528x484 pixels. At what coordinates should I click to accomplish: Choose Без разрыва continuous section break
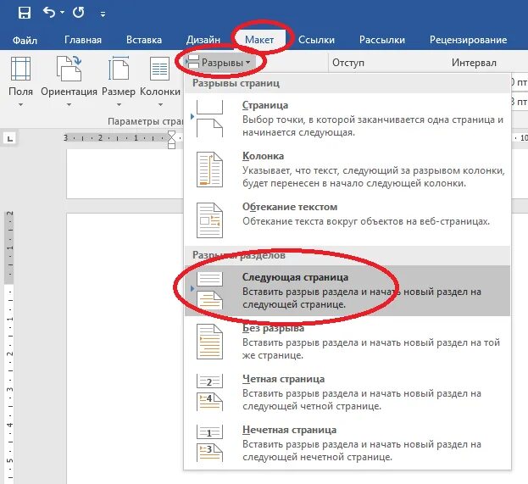click(347, 342)
